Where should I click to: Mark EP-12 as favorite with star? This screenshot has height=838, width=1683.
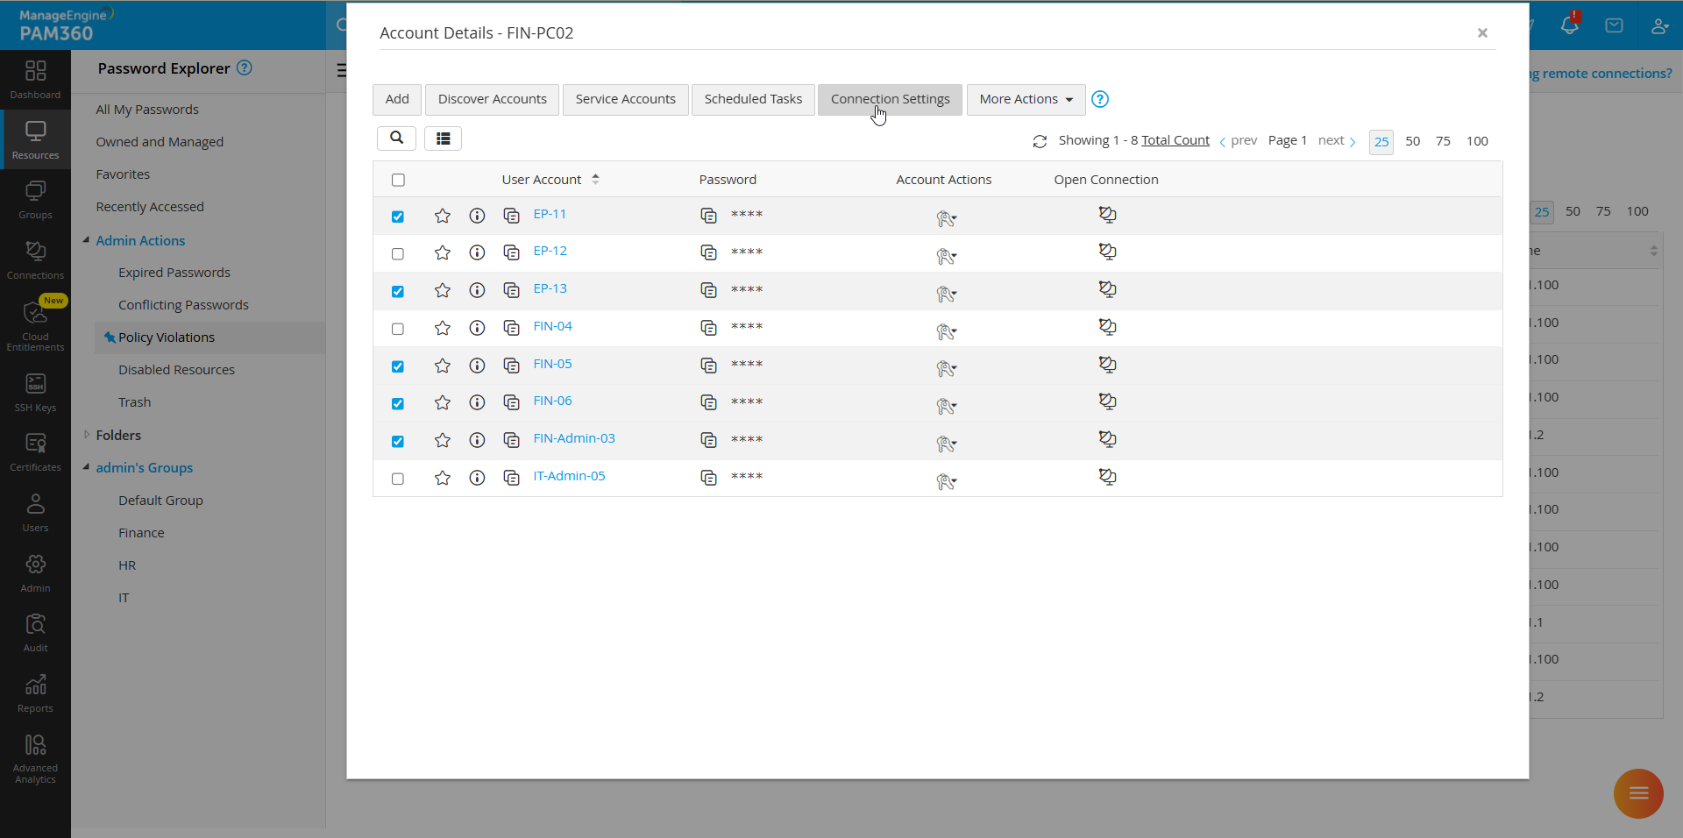pyautogui.click(x=443, y=253)
